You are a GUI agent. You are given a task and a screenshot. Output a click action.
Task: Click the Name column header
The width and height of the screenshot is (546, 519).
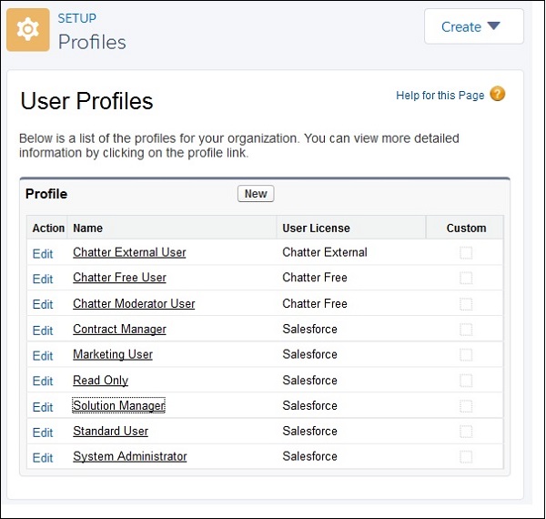pyautogui.click(x=88, y=229)
